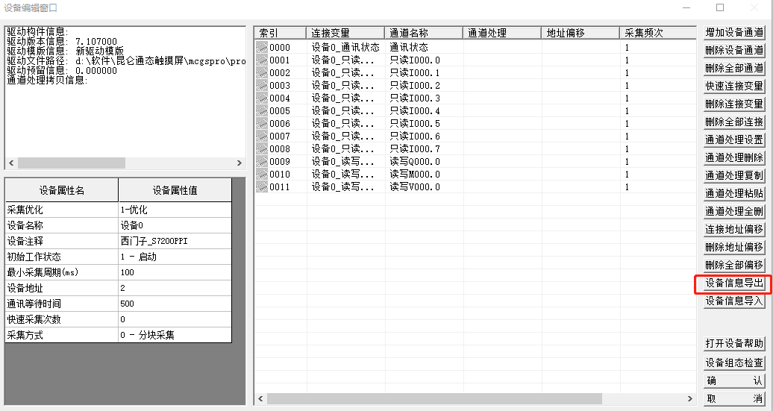Click the channel icon of row 0008
Image resolution: width=773 pixels, height=411 pixels.
pyautogui.click(x=262, y=149)
